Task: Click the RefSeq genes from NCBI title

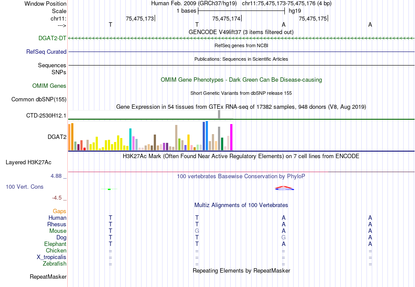Action: 241,45
